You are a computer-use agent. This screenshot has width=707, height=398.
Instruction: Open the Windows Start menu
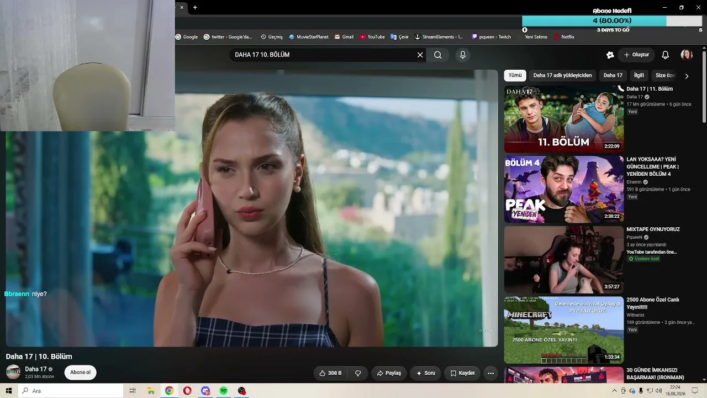[x=9, y=391]
